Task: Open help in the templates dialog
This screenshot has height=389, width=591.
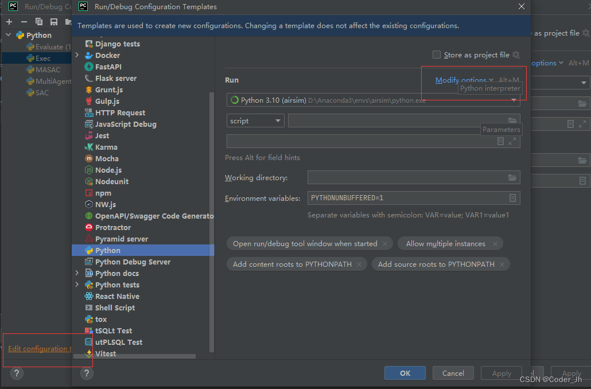Action: click(87, 373)
